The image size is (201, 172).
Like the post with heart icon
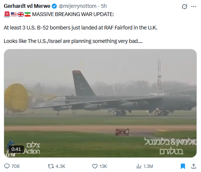point(95,166)
